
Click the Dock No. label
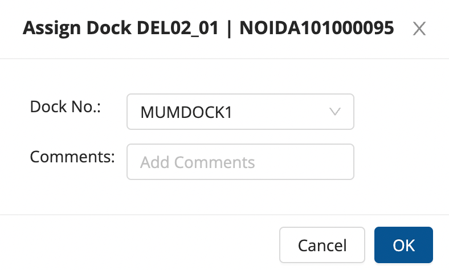[65, 107]
